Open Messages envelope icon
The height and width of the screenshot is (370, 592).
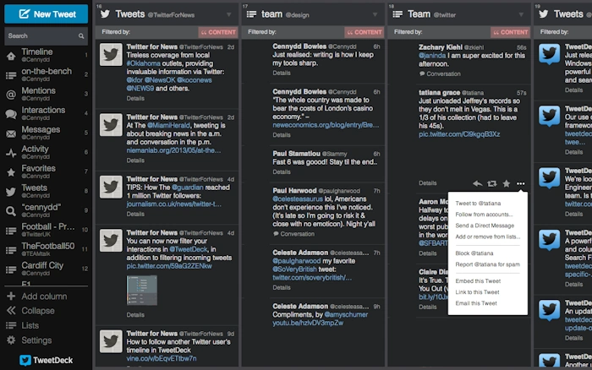pyautogui.click(x=11, y=133)
